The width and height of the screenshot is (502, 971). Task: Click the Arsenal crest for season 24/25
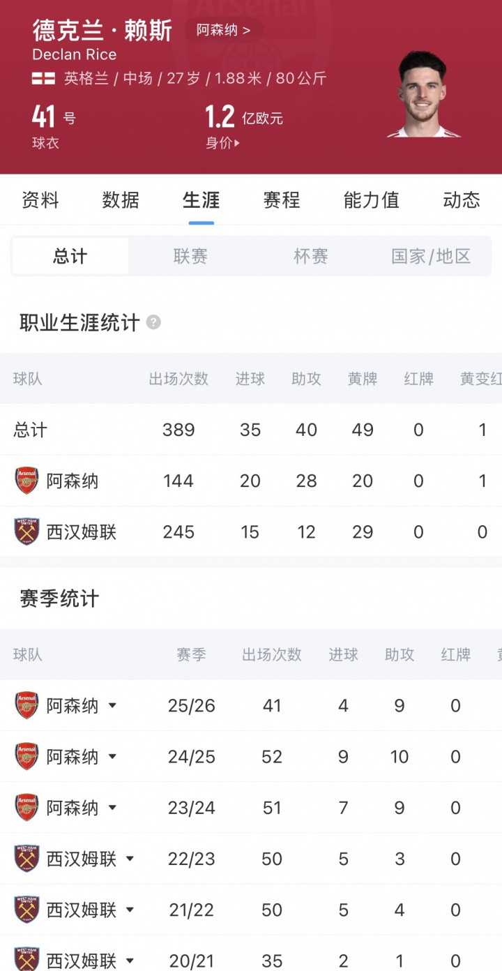pyautogui.click(x=27, y=756)
